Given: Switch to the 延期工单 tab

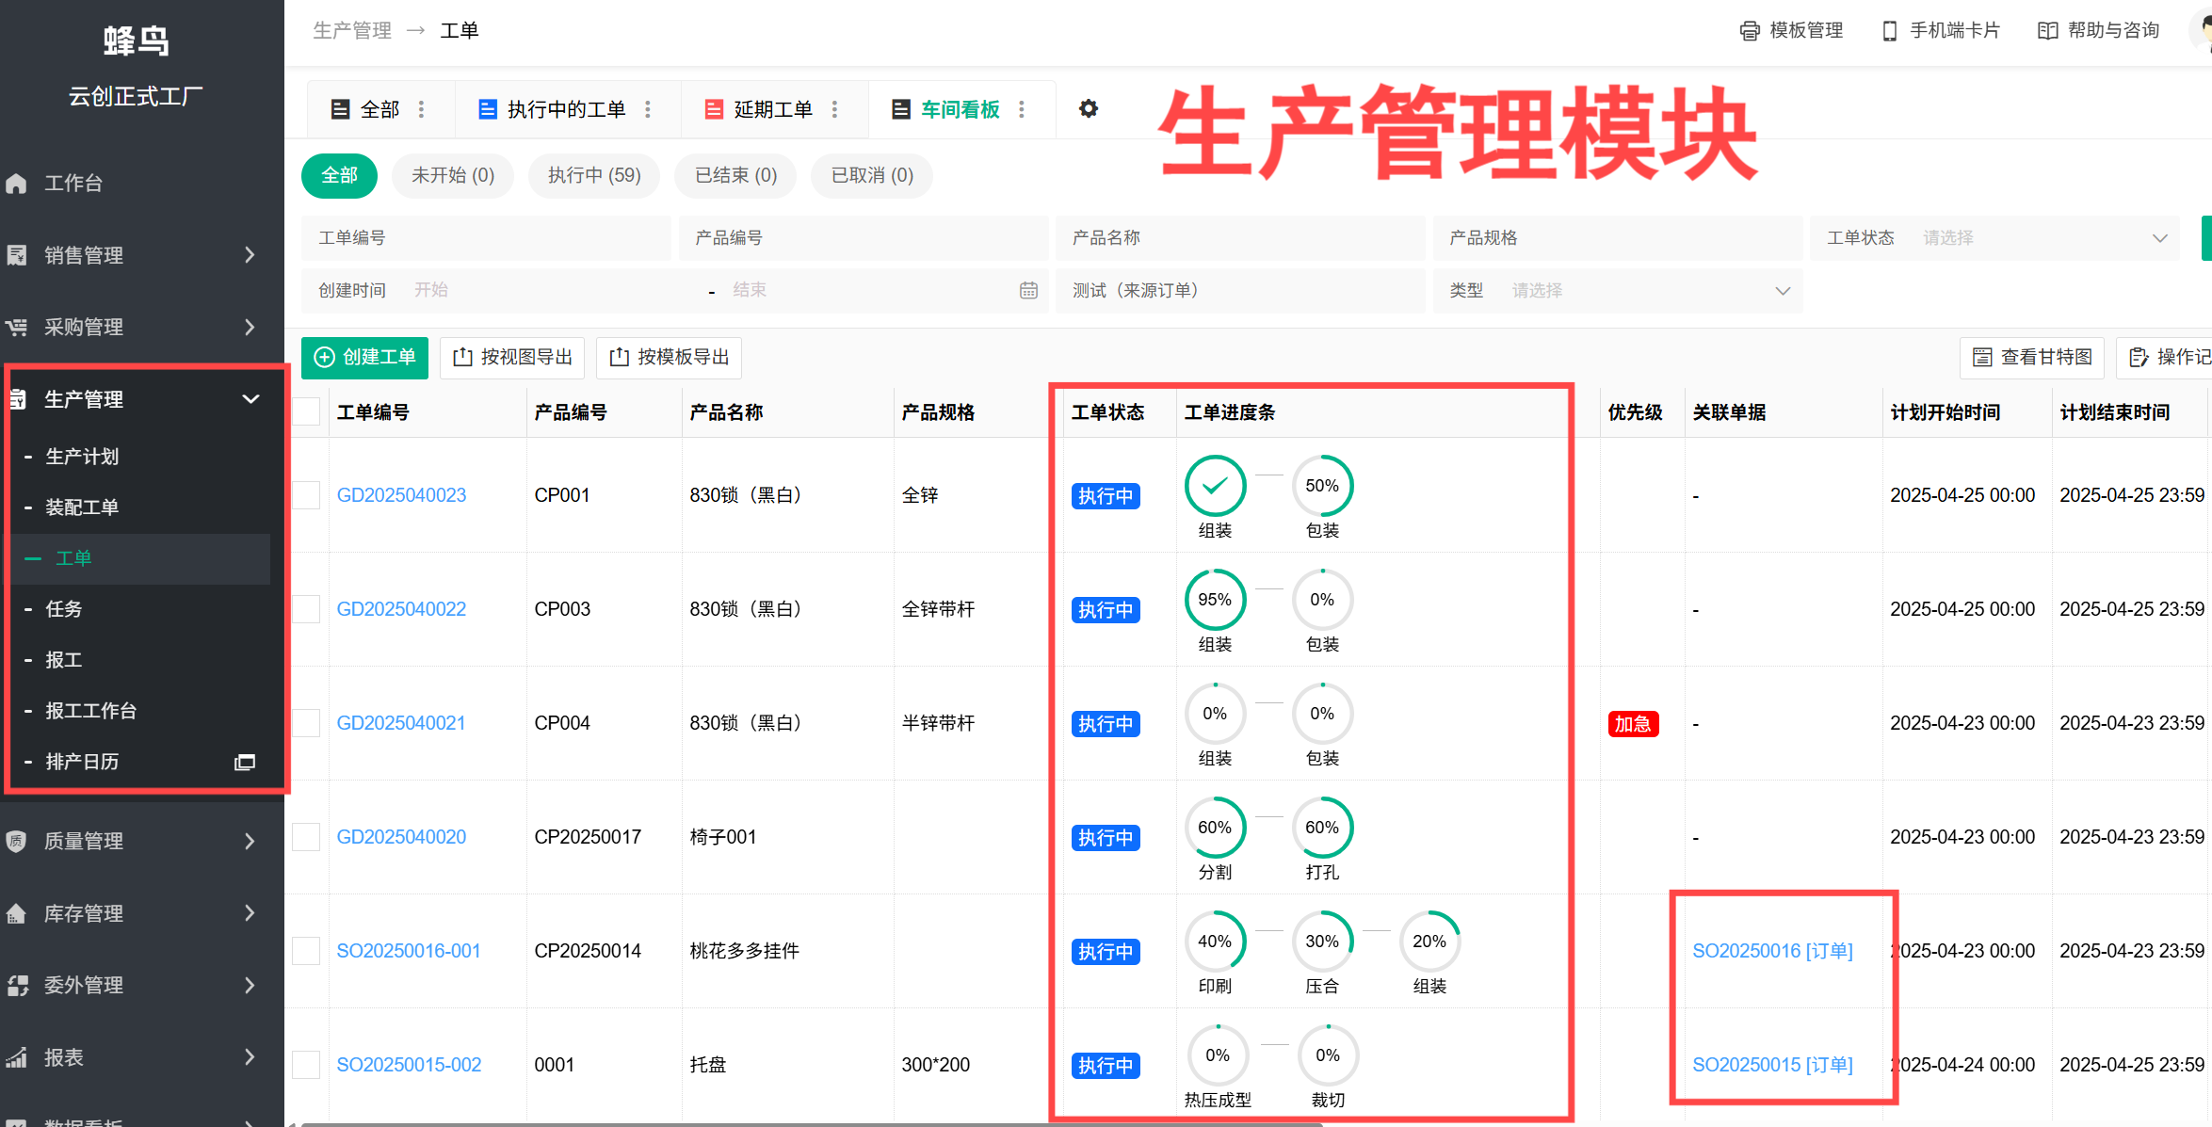Looking at the screenshot, I should (x=772, y=108).
